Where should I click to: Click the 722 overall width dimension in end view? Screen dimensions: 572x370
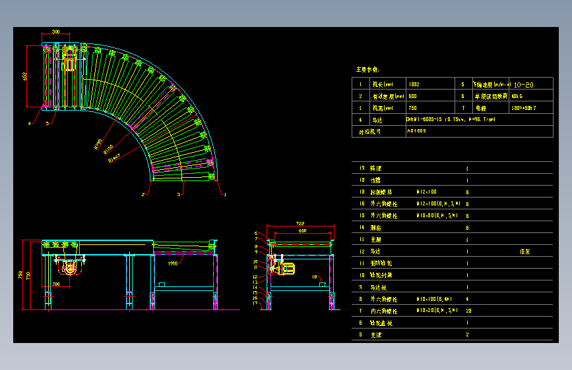click(300, 223)
